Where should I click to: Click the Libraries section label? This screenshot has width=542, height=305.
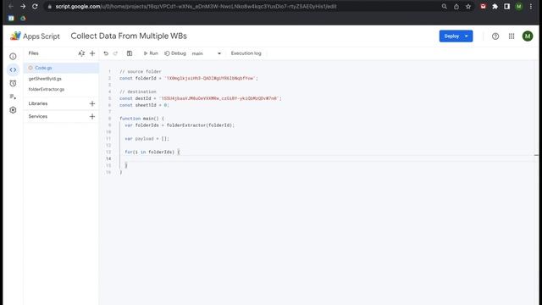pos(38,103)
